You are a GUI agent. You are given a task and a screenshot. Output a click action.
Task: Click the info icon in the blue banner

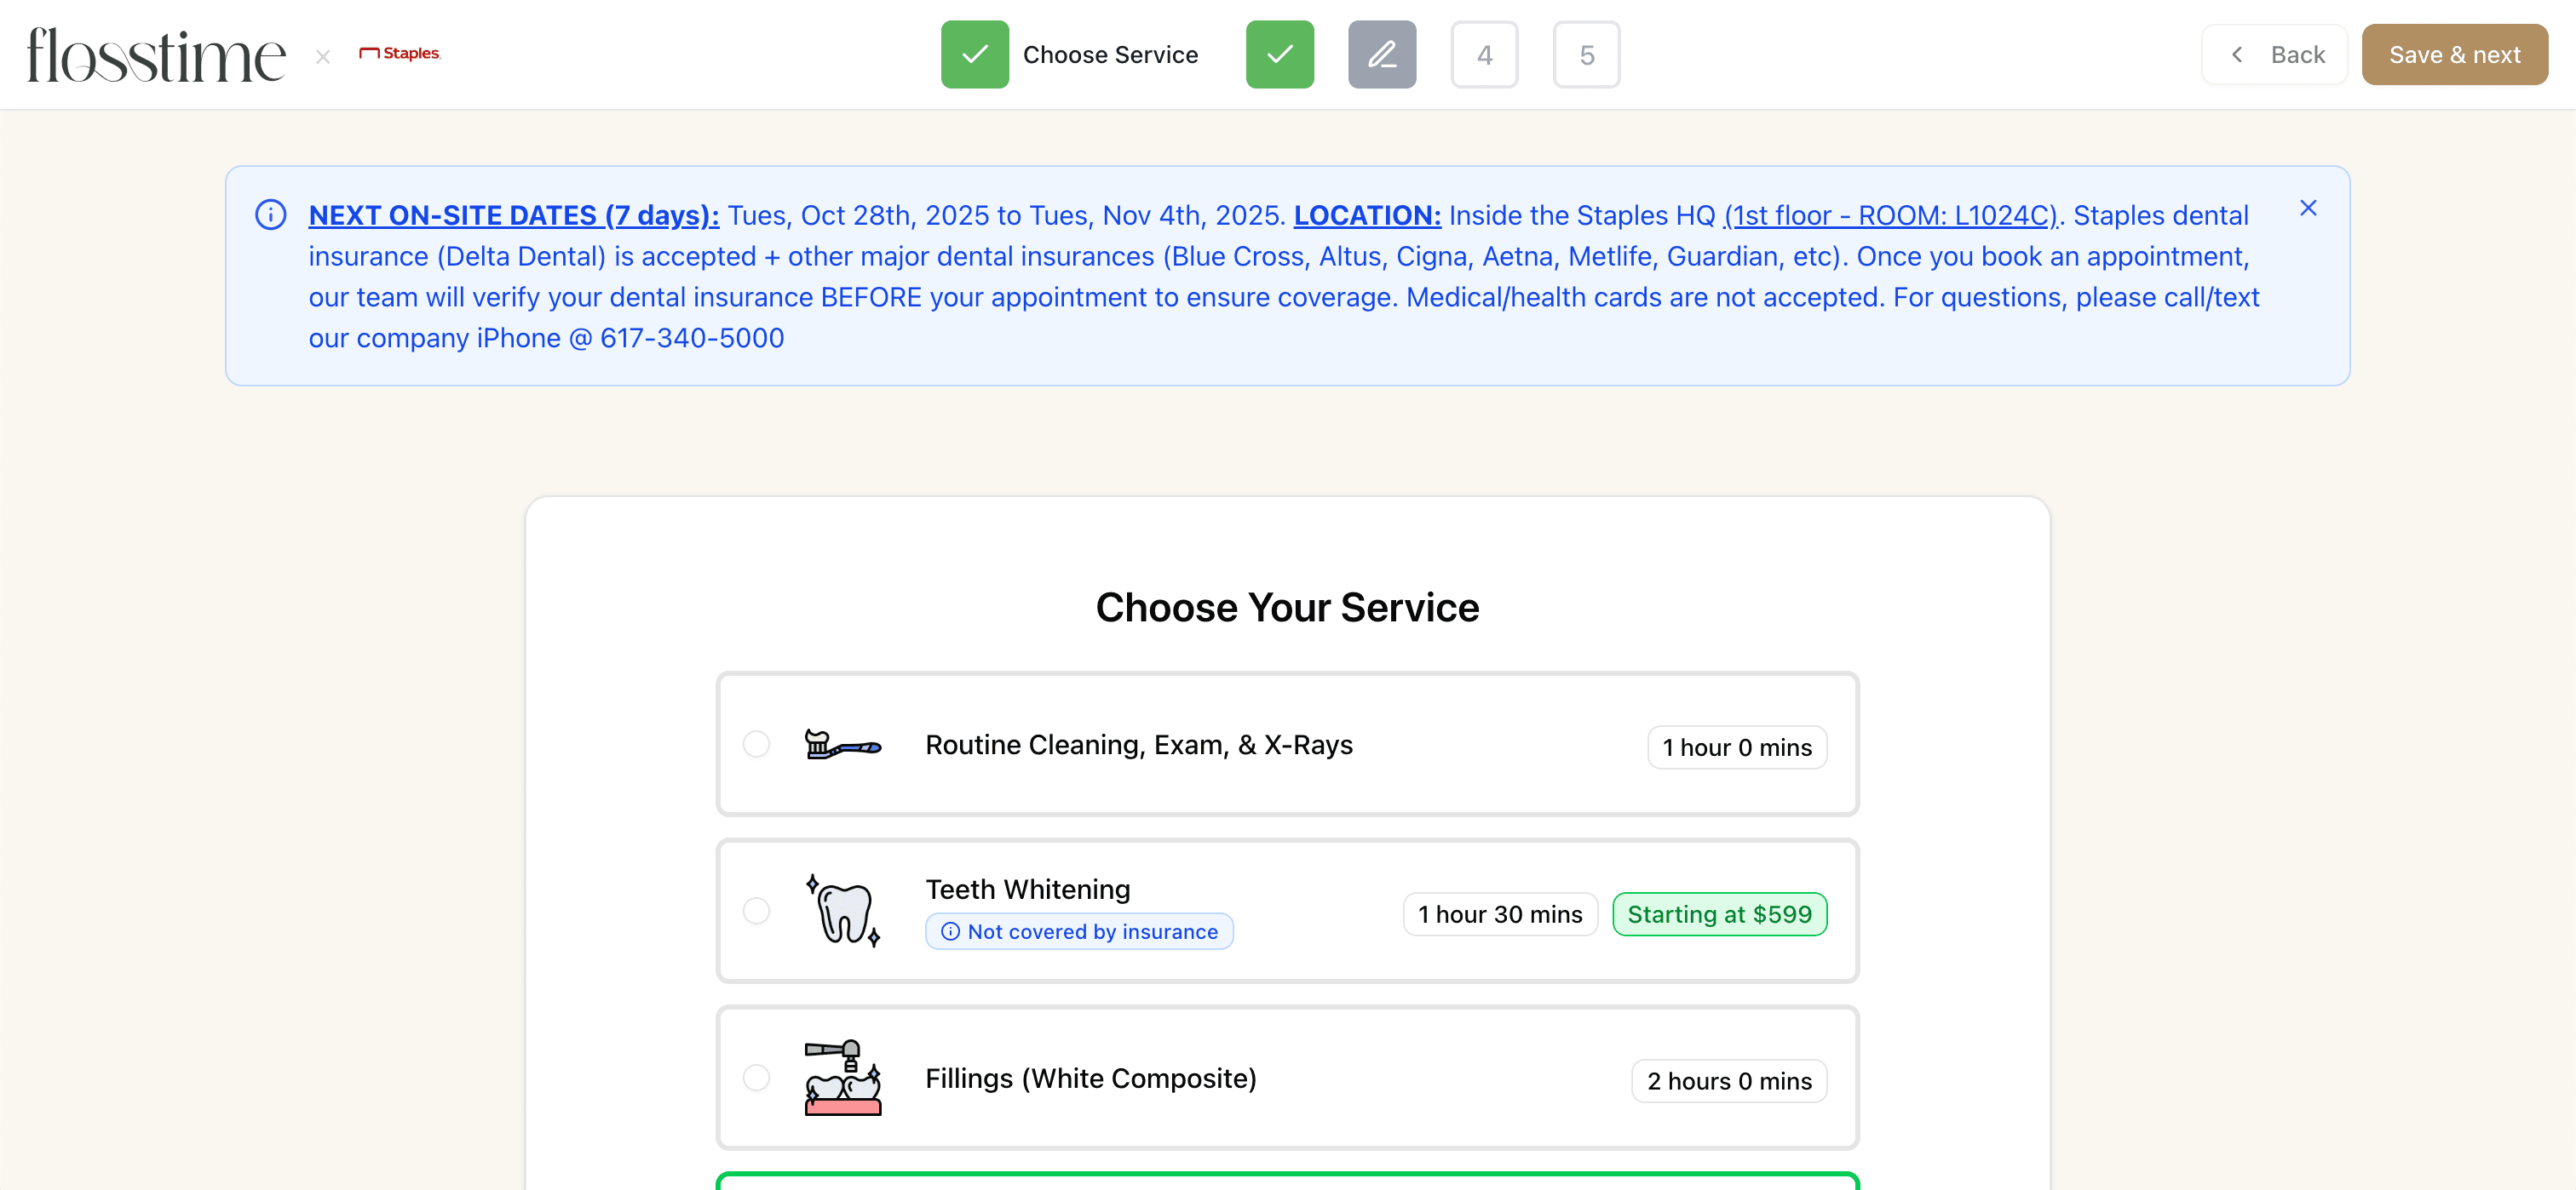(270, 215)
